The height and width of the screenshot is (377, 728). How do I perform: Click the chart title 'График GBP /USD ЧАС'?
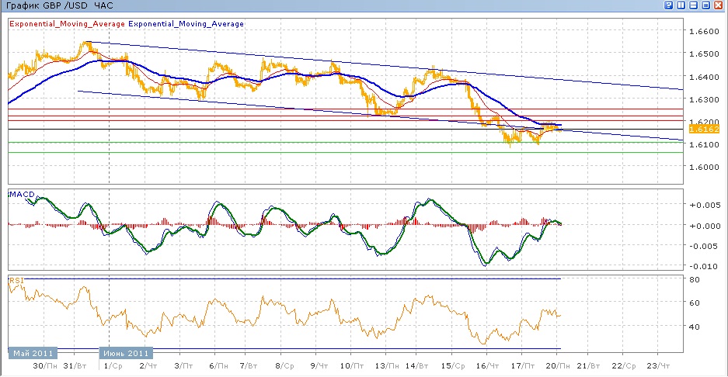(x=59, y=6)
